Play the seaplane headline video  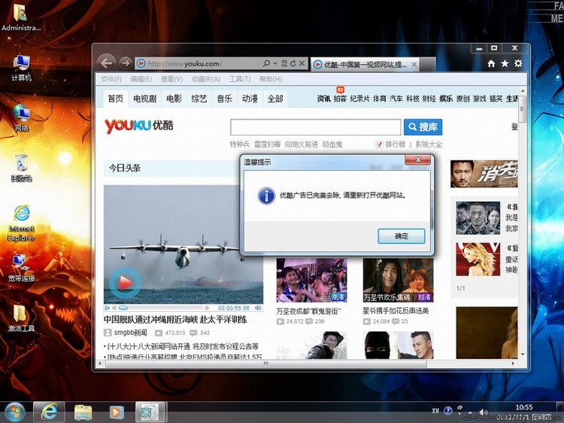coord(125,283)
